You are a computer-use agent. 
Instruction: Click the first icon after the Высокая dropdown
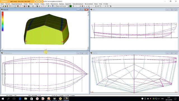18,6
